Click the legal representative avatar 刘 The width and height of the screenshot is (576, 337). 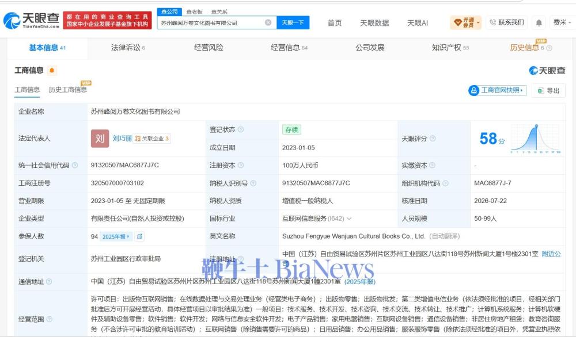[x=100, y=139]
